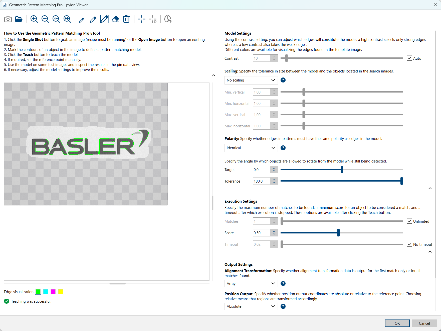Viewport: 441px width, 331px height.
Task: Open the No scaling dropdown
Action: tap(251, 80)
